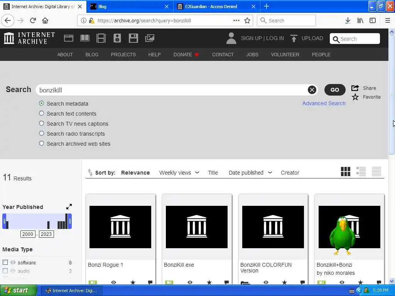Viewport: 395px width, 296px height.
Task: Open Firefox hamburger menu
Action: (388, 21)
